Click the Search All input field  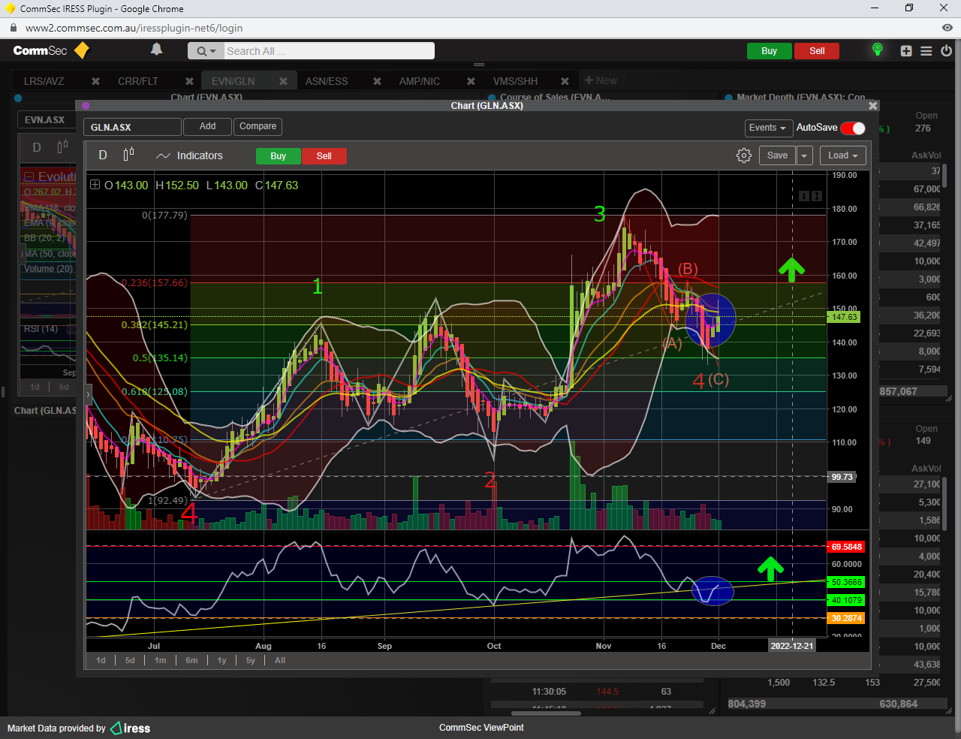tap(329, 51)
